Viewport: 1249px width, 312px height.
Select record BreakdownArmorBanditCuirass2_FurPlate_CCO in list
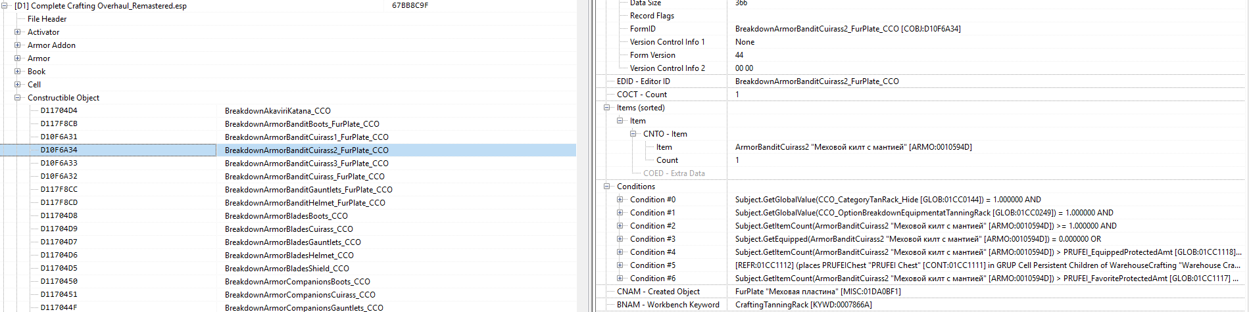pos(306,150)
